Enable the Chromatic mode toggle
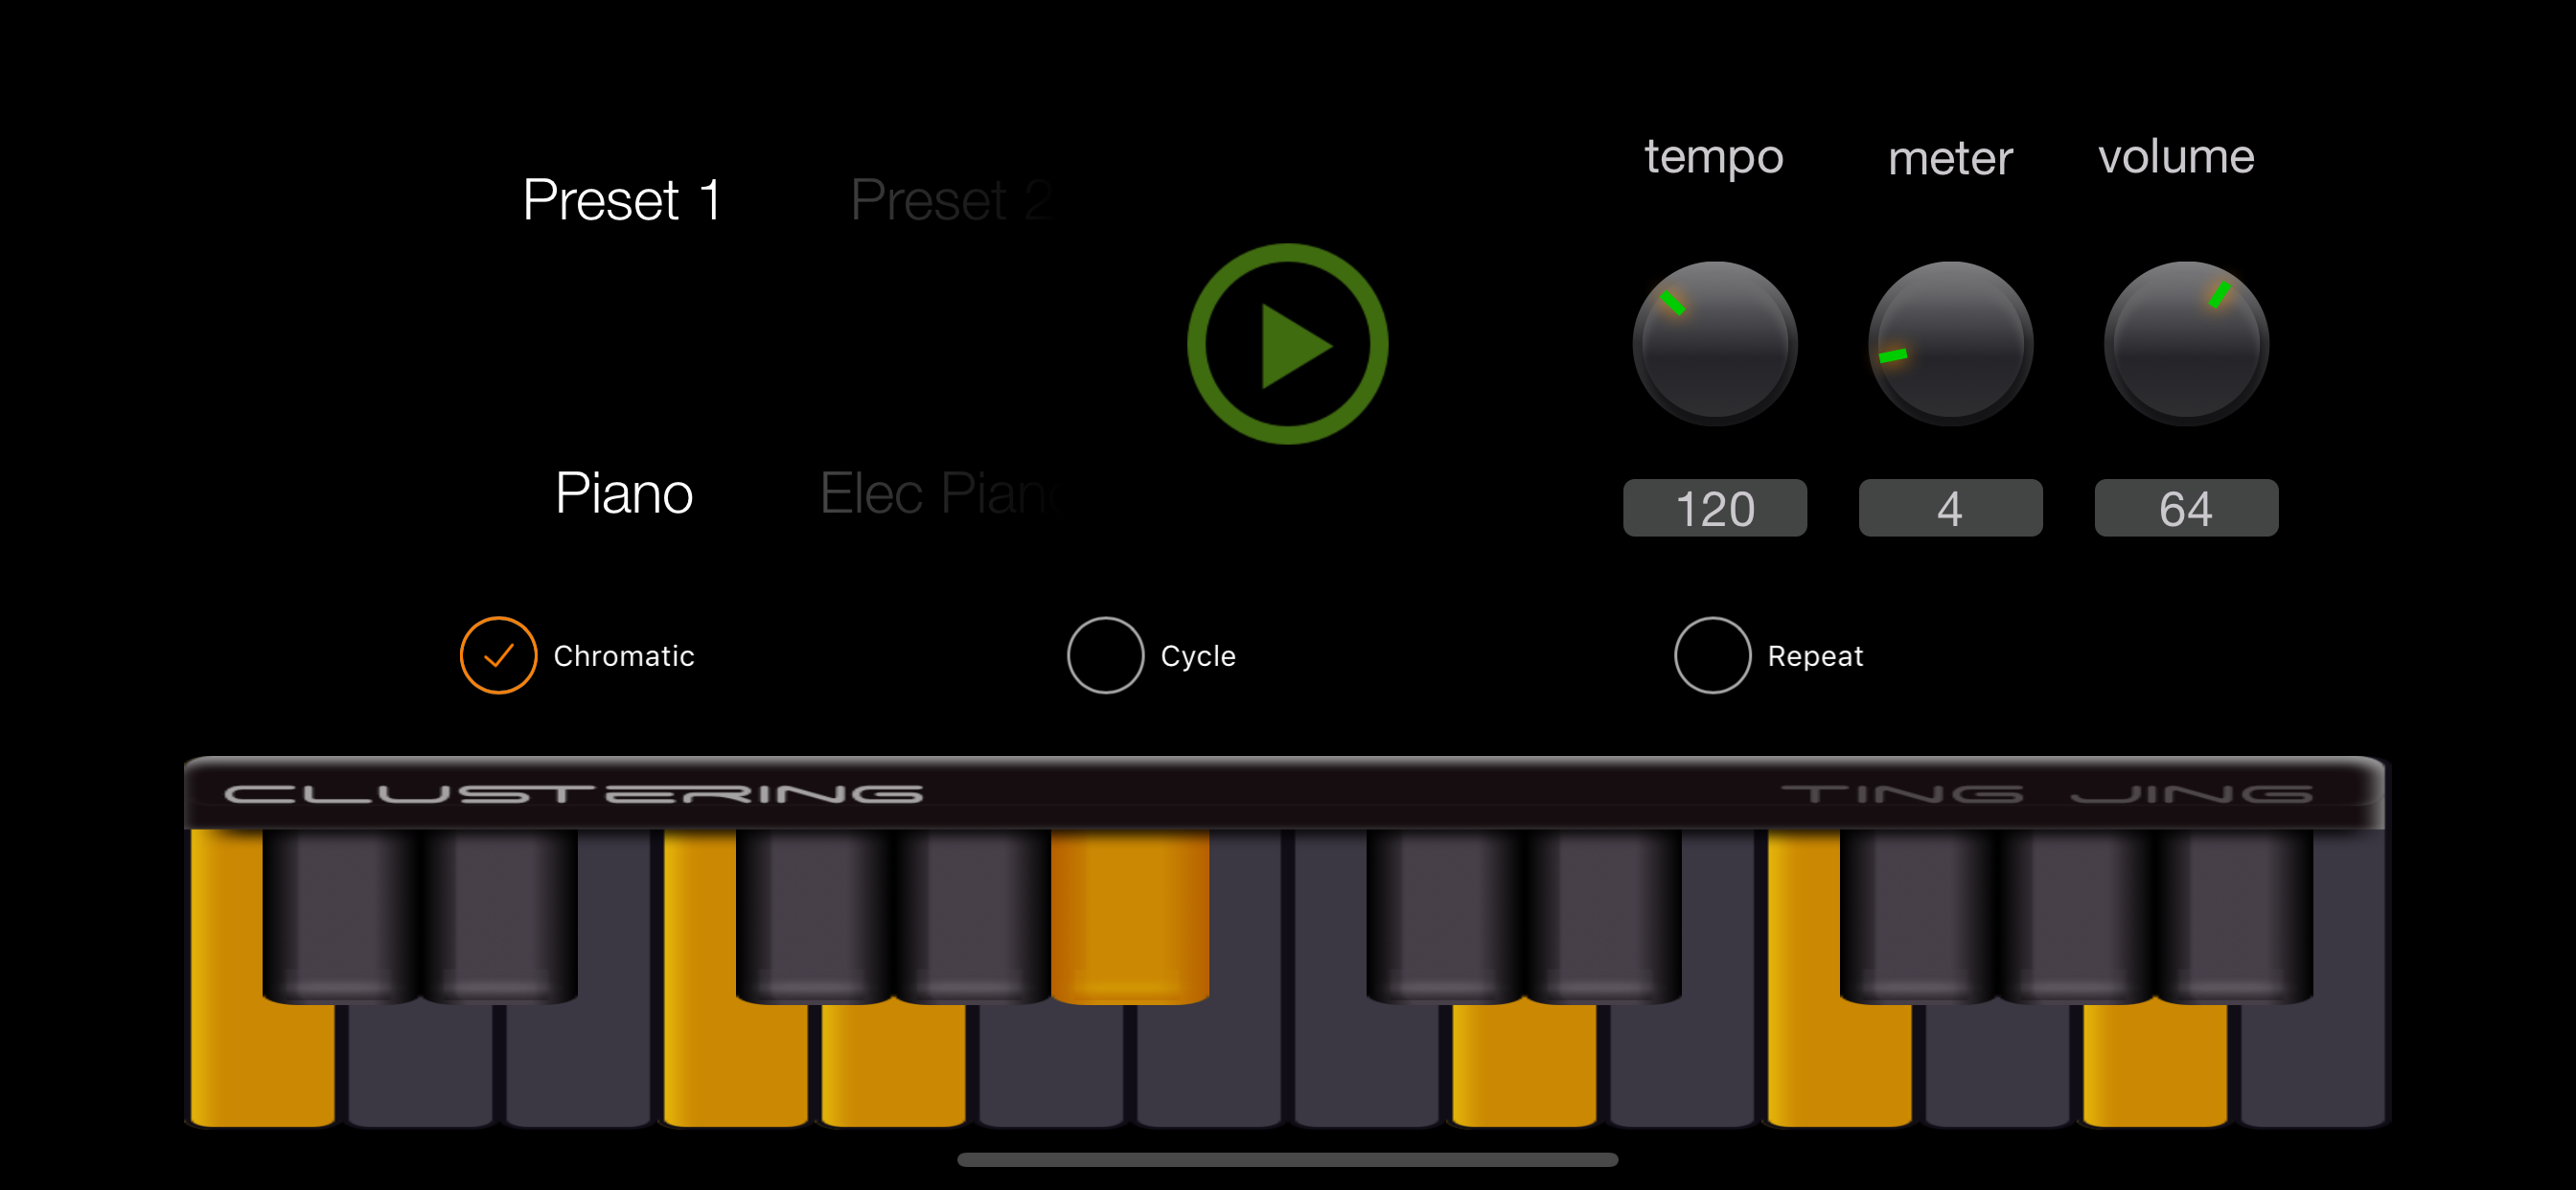This screenshot has width=2576, height=1190. point(497,655)
